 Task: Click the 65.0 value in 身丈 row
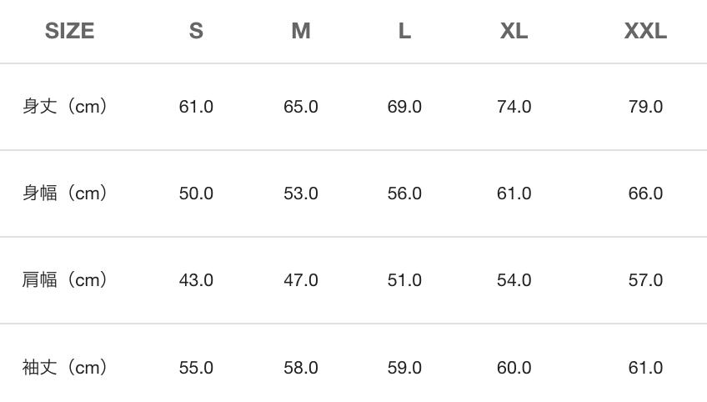point(301,107)
